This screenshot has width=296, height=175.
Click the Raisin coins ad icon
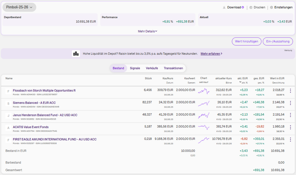[76, 54]
